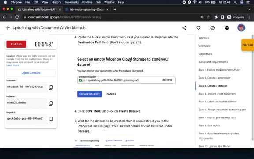Image resolution: width=254 pixels, height=159 pixels.
Task: Open the language globe icon
Action: coord(227,28)
